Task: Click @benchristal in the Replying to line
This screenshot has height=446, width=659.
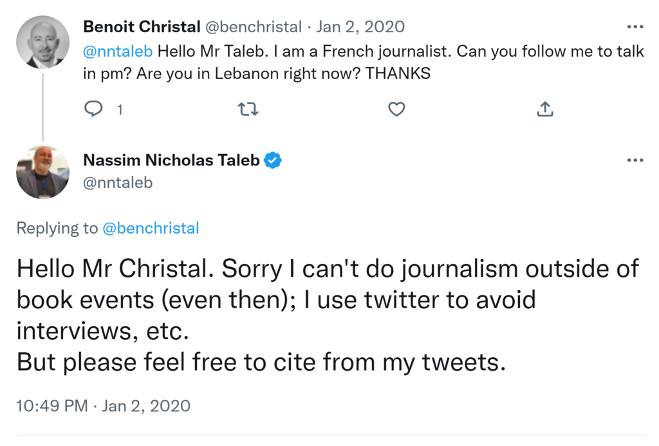Action: pos(151,228)
